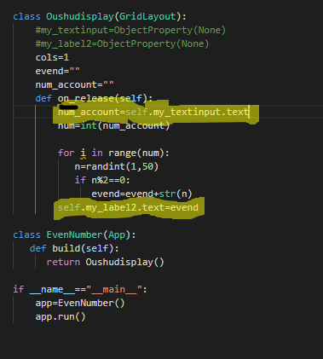Click the class name Oushudisplay definition
Viewport: 323px width, 359px height.
pos(80,16)
